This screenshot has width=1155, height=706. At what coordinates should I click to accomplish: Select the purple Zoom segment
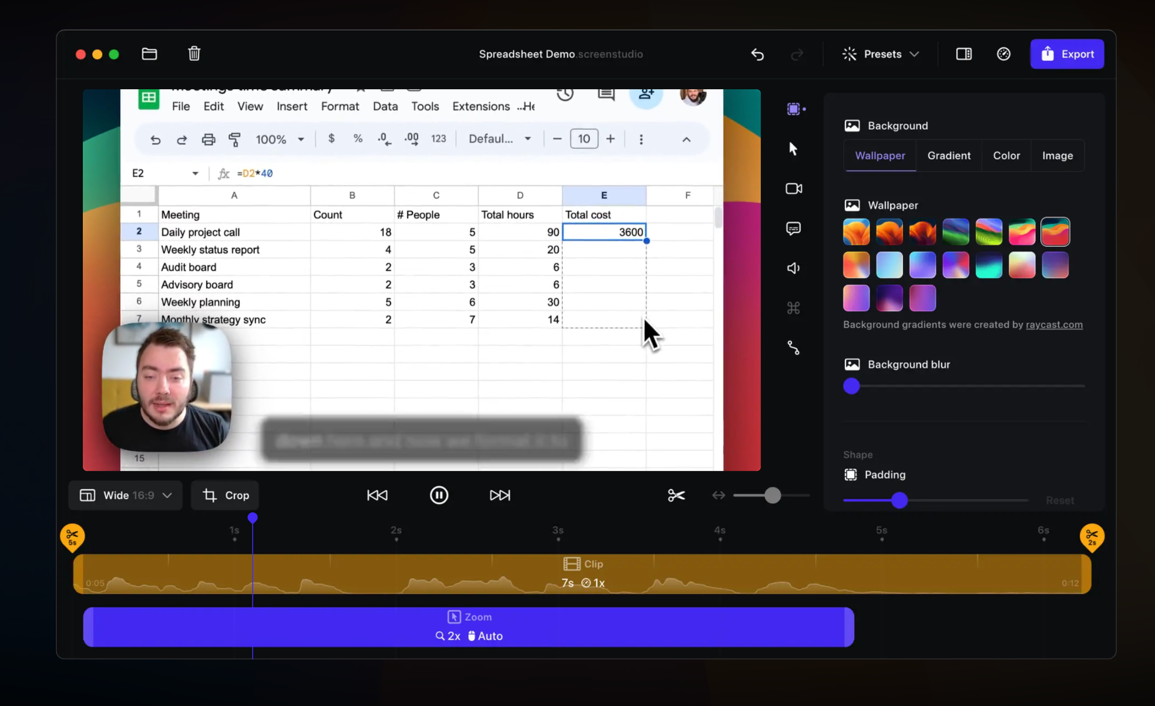[469, 627]
